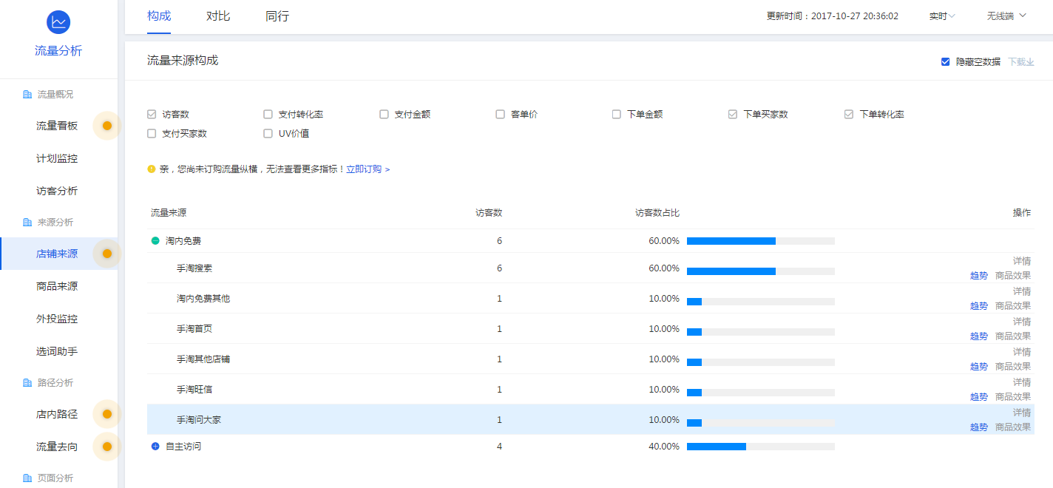Switch to the 同行 tab
This screenshot has height=488, width=1053.
[x=277, y=16]
